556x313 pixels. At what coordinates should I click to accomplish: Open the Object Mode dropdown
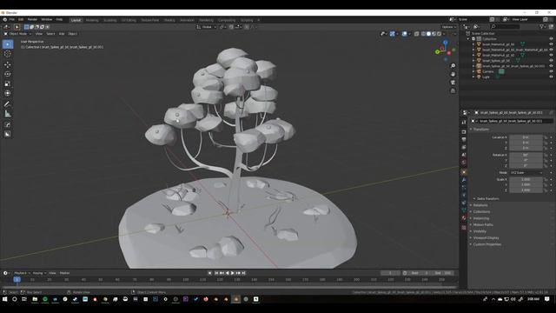(x=17, y=34)
